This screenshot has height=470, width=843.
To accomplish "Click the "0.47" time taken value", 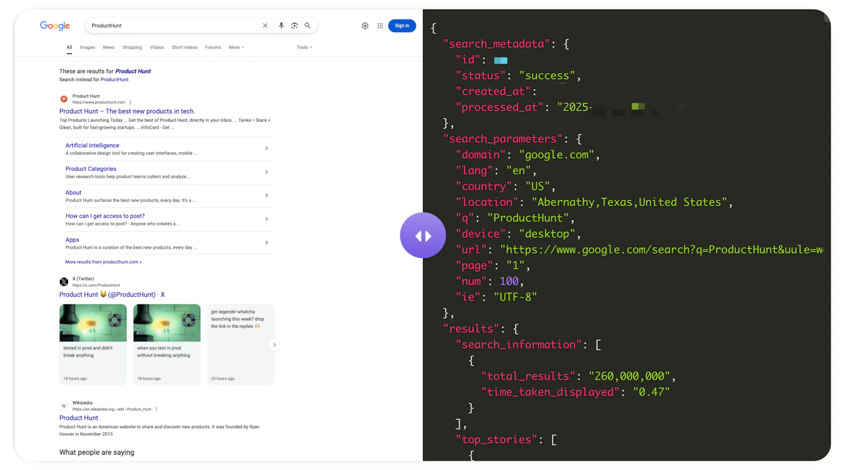I will (x=651, y=391).
